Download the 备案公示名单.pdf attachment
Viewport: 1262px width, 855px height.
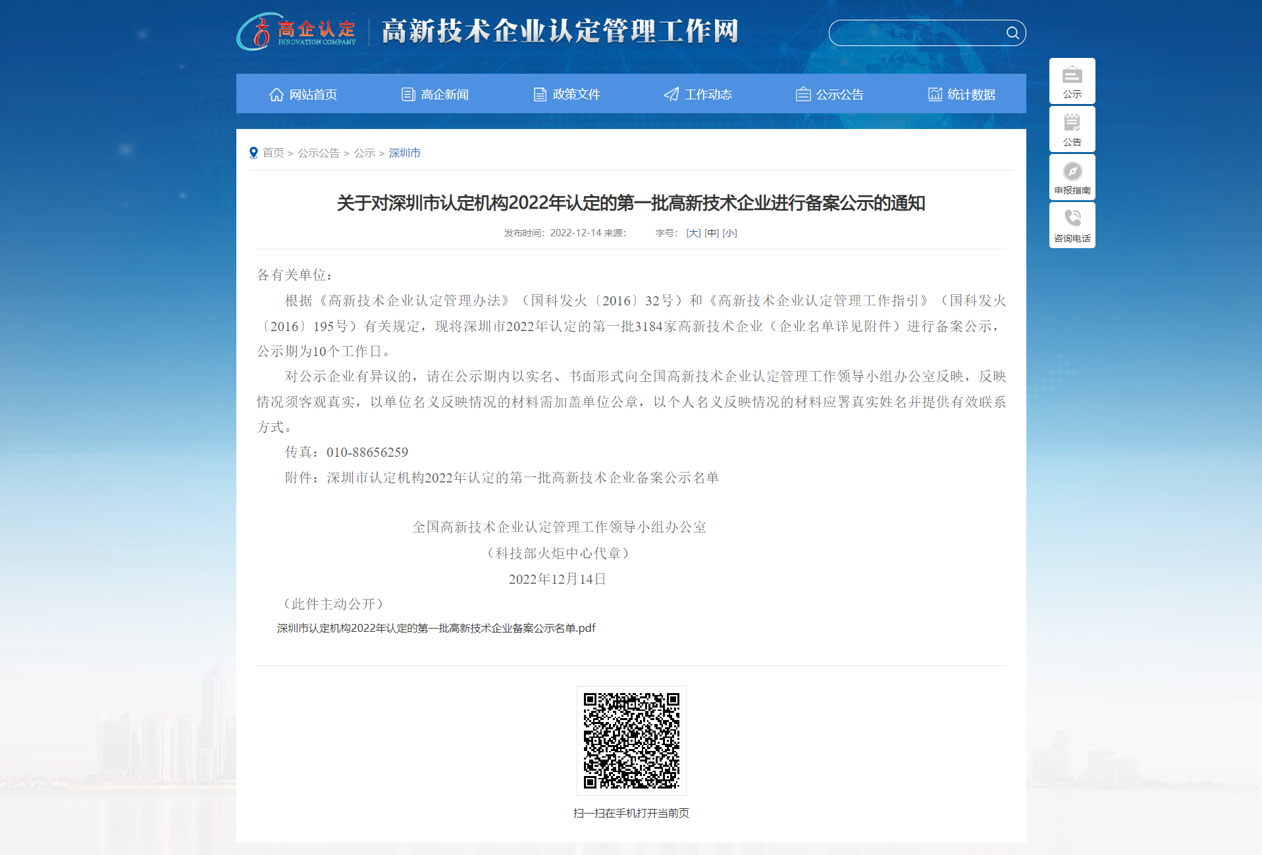click(x=436, y=628)
